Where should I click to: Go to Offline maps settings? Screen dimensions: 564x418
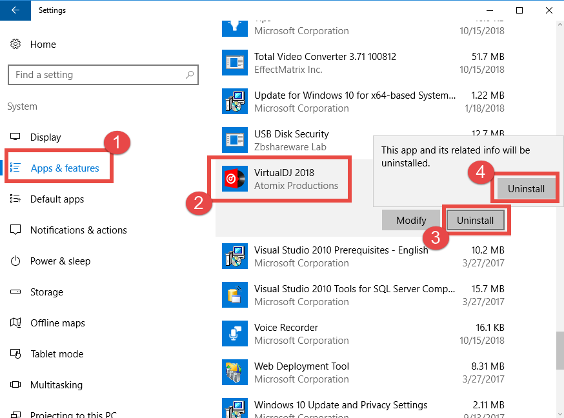[57, 323]
